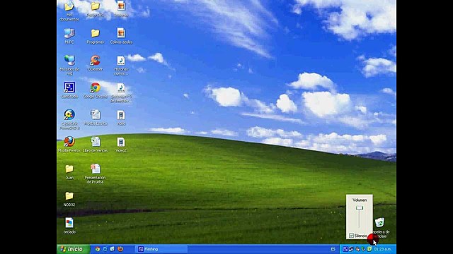Open the Programas folder icon

coord(95,33)
